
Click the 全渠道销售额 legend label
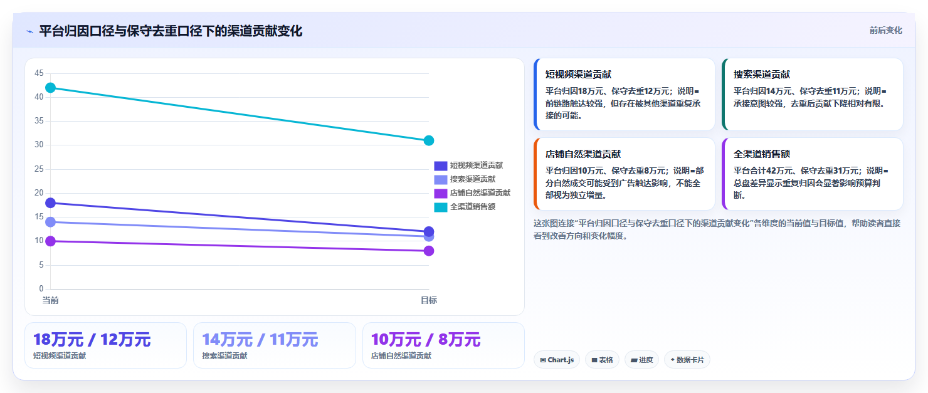click(473, 207)
